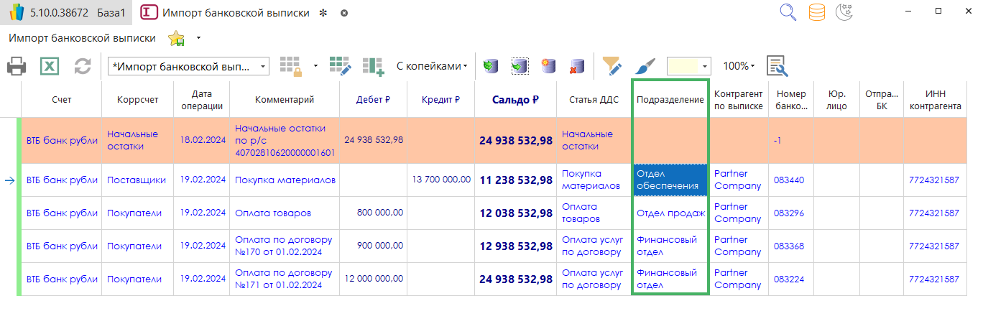
Task: Click the 'Отдел продаж' cell link
Action: [x=670, y=213]
